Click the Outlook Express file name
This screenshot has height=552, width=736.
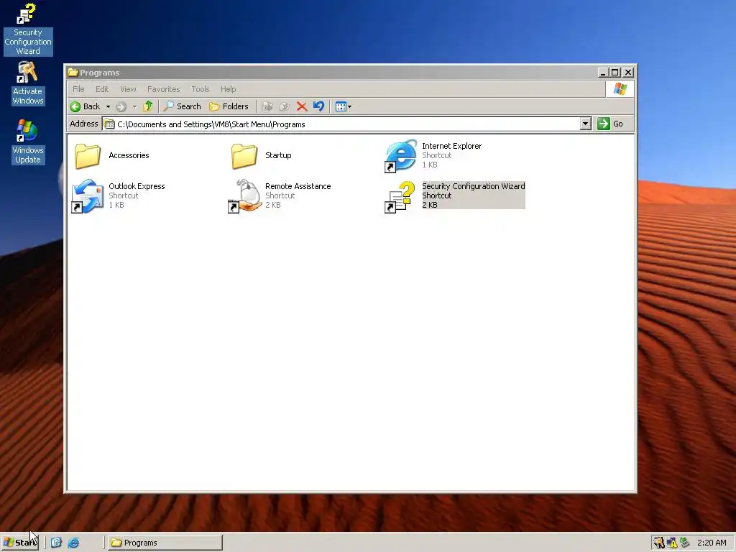[x=137, y=186]
